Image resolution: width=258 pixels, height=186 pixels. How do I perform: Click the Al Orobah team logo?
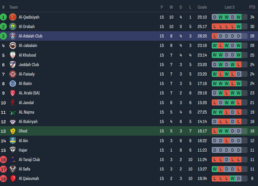tap(13, 27)
